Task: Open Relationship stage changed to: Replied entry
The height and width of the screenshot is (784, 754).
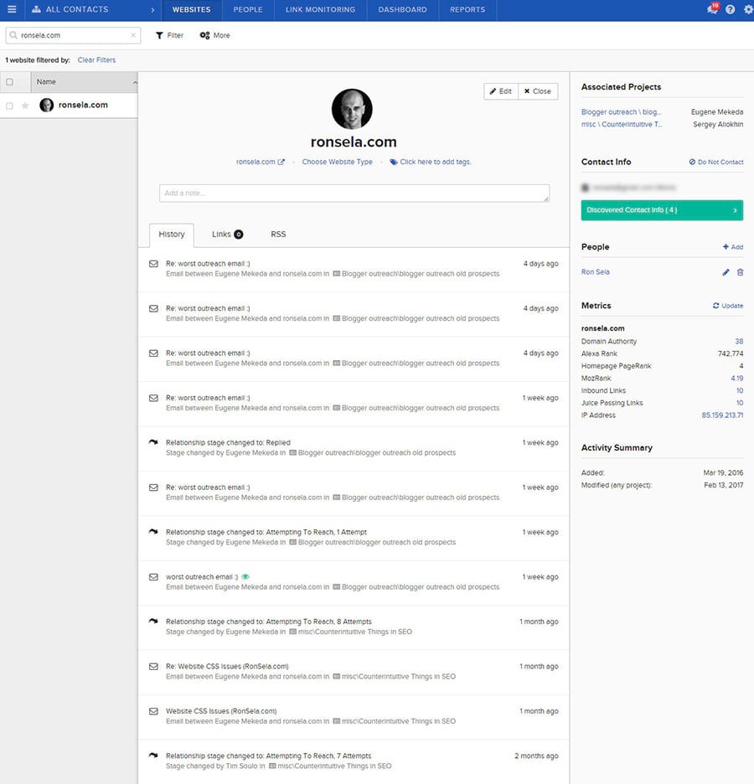Action: tap(228, 442)
